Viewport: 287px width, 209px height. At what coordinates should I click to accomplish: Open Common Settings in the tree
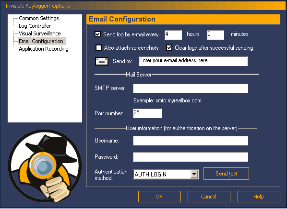39,18
